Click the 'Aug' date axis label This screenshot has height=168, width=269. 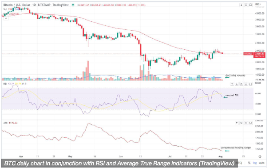tap(221, 156)
